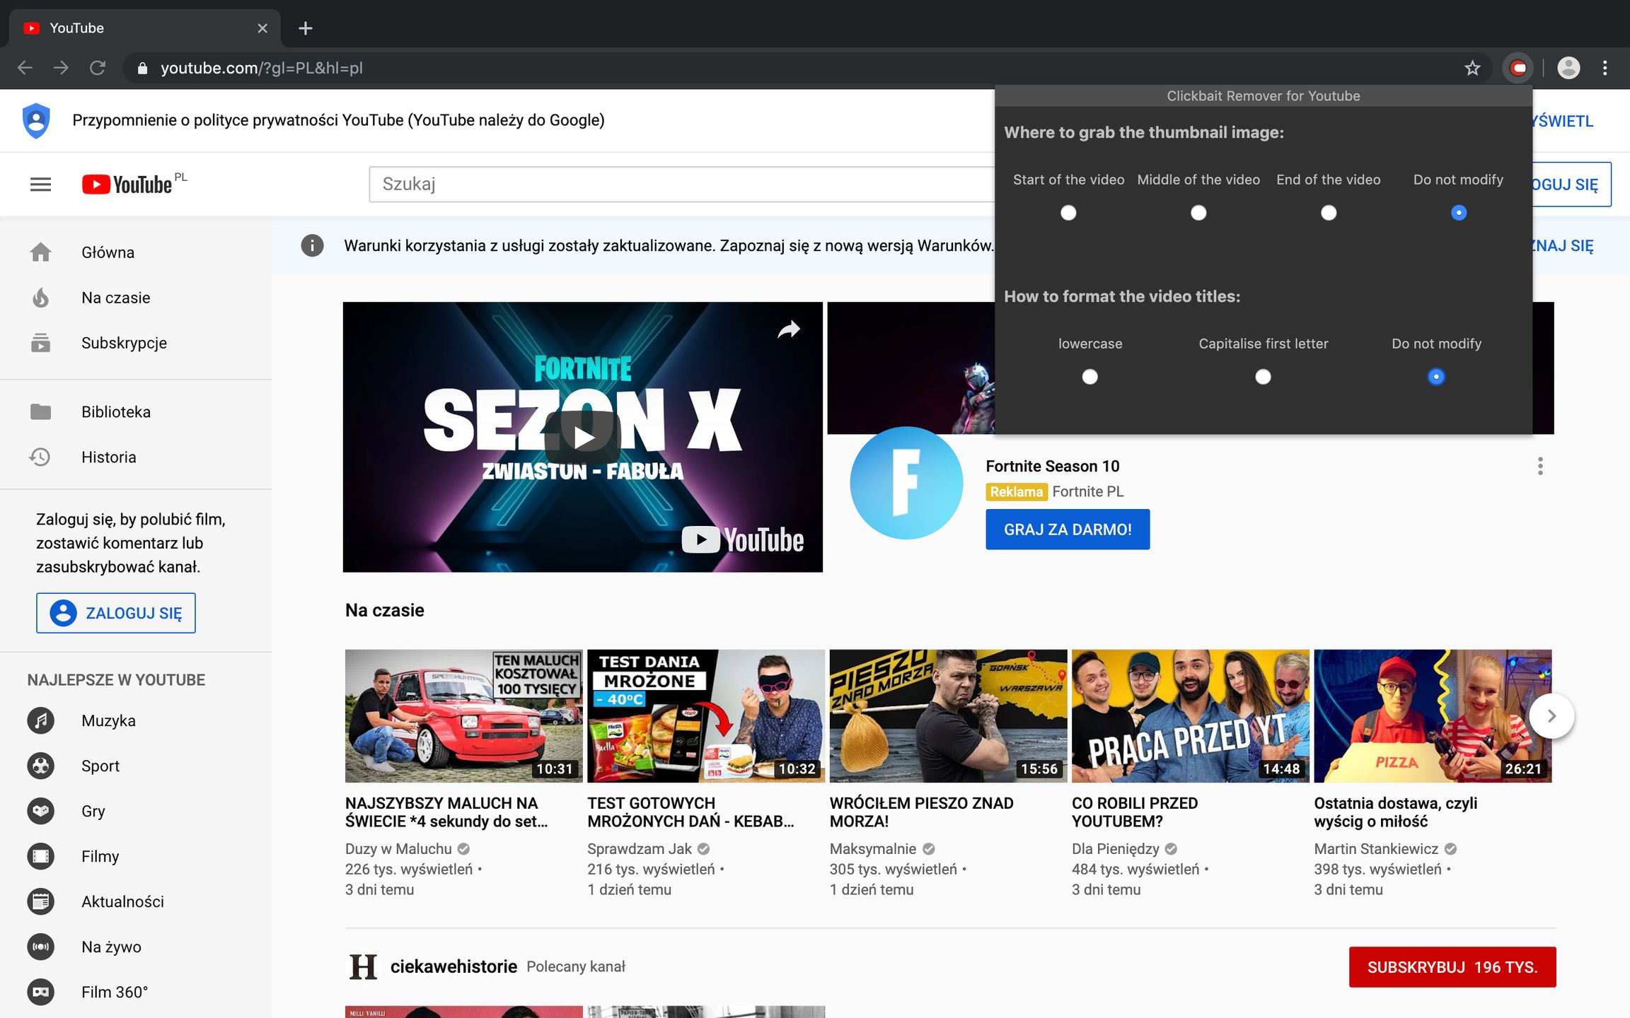Select the Na czasie flame icon
The image size is (1630, 1018).
[x=40, y=297]
